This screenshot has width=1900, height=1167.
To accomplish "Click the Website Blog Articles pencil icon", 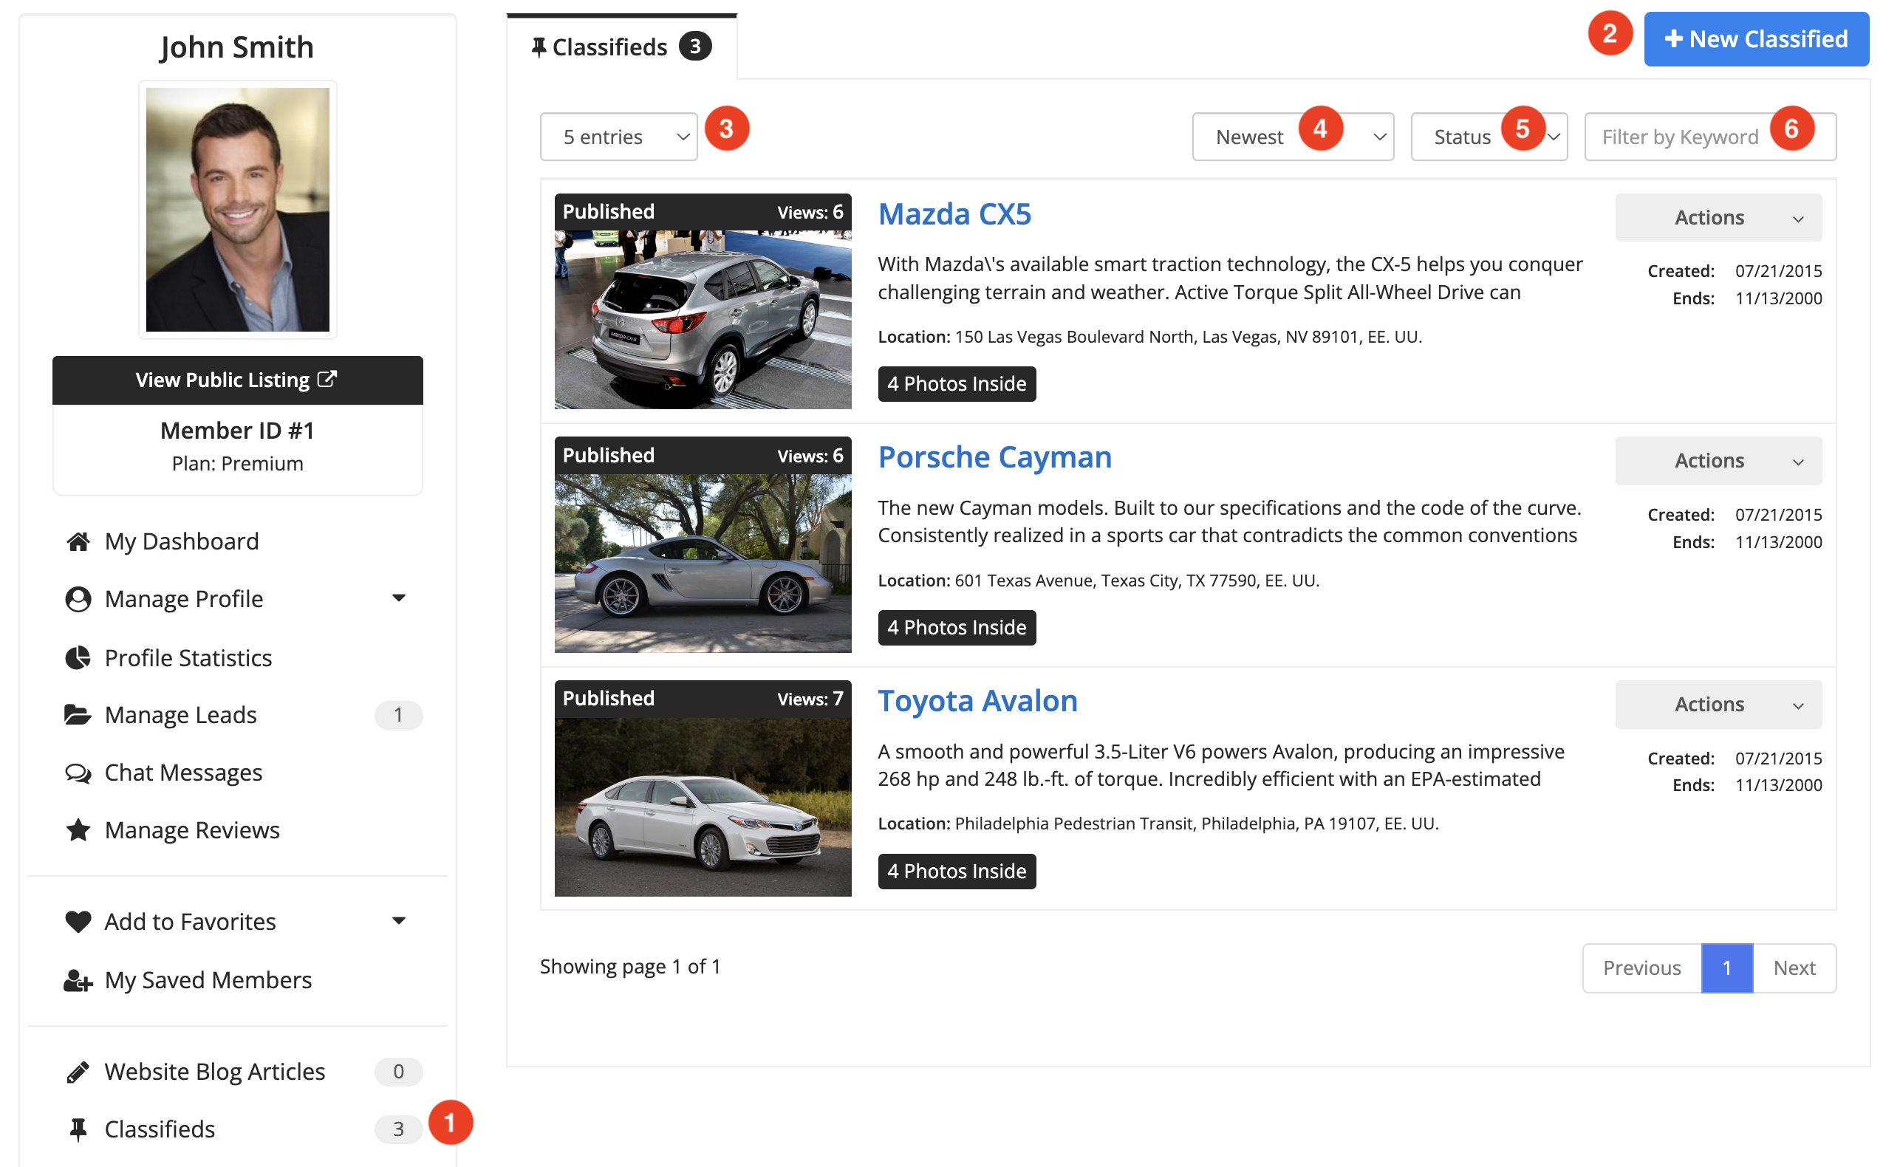I will click(x=78, y=1072).
